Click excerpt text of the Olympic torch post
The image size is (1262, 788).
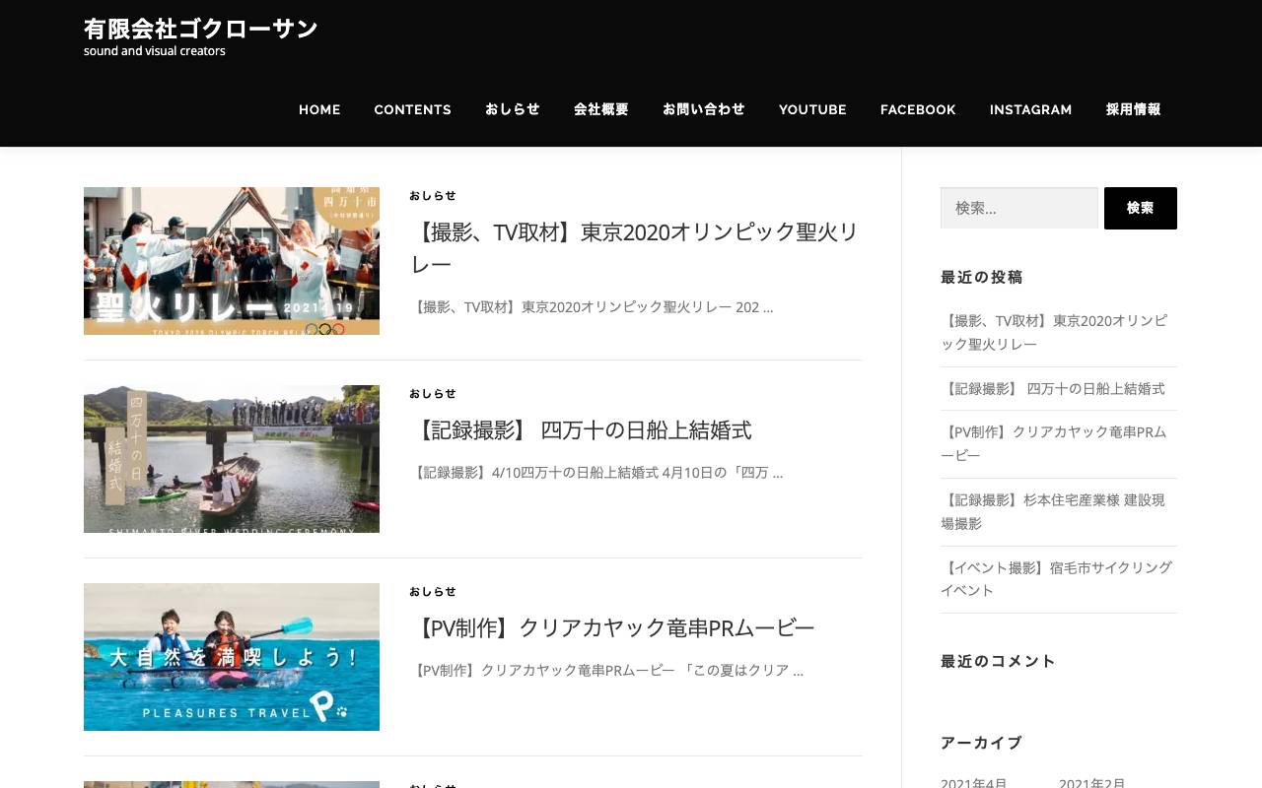592,307
